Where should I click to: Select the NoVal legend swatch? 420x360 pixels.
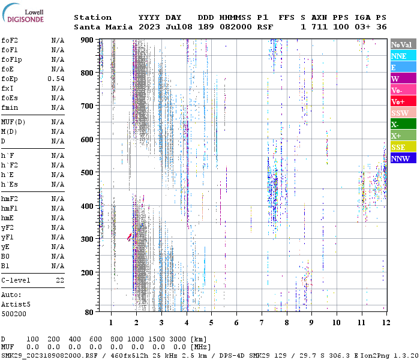(x=403, y=44)
